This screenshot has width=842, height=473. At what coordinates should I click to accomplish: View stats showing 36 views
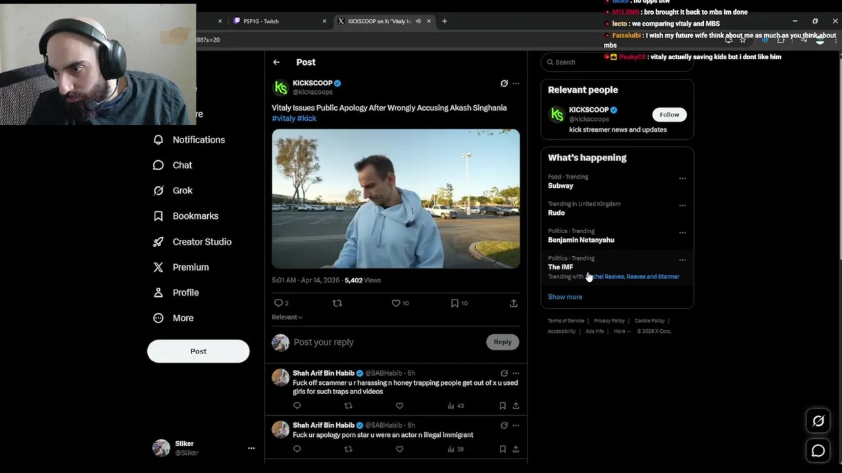[x=455, y=449]
